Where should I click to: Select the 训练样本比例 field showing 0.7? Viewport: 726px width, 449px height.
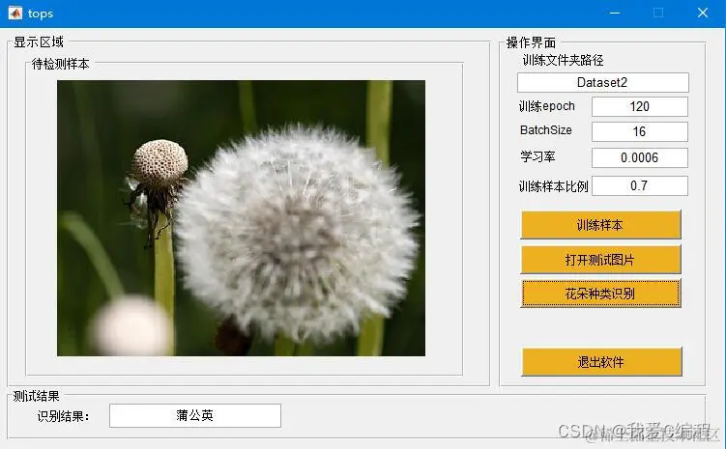639,186
